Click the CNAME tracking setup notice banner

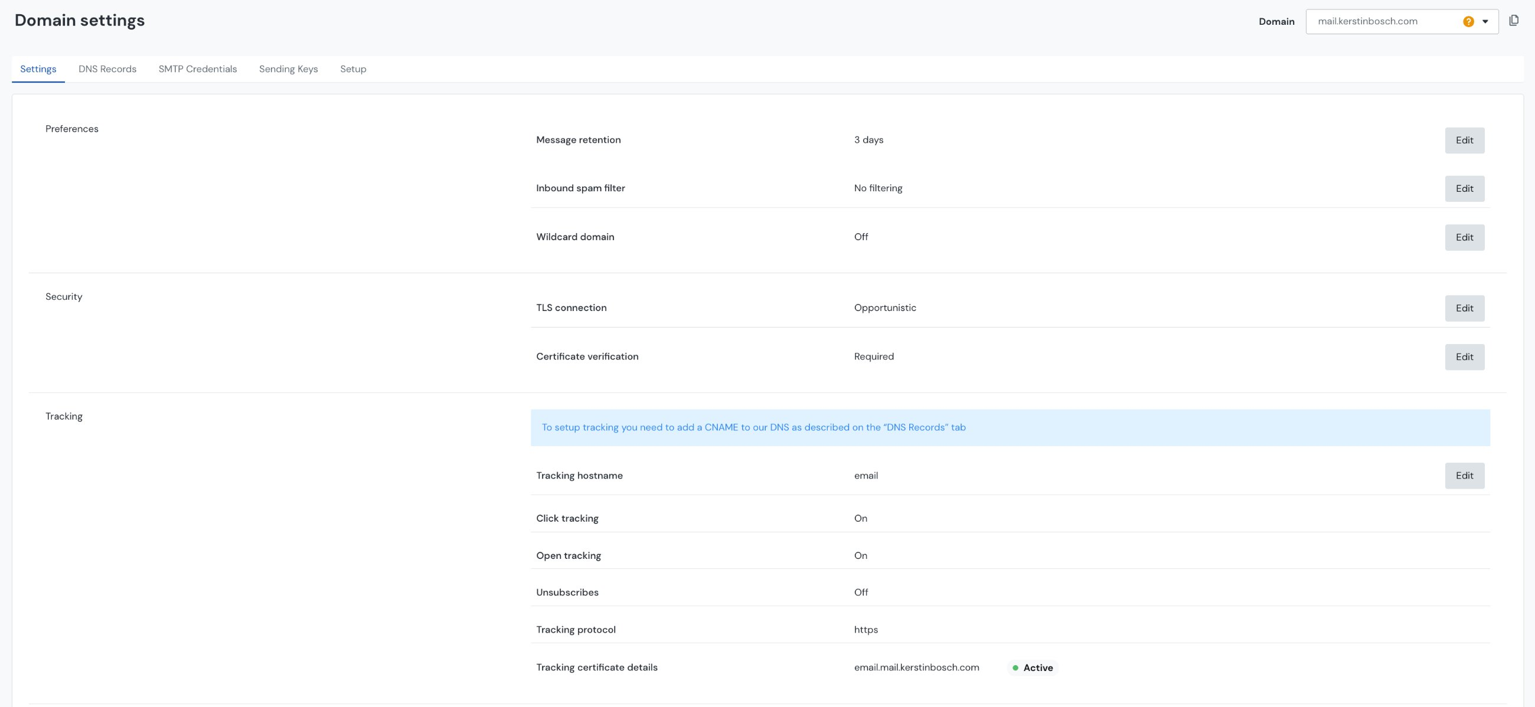(1010, 428)
